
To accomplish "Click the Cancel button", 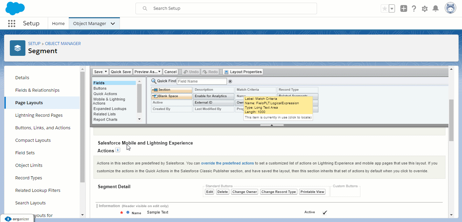I will (170, 72).
